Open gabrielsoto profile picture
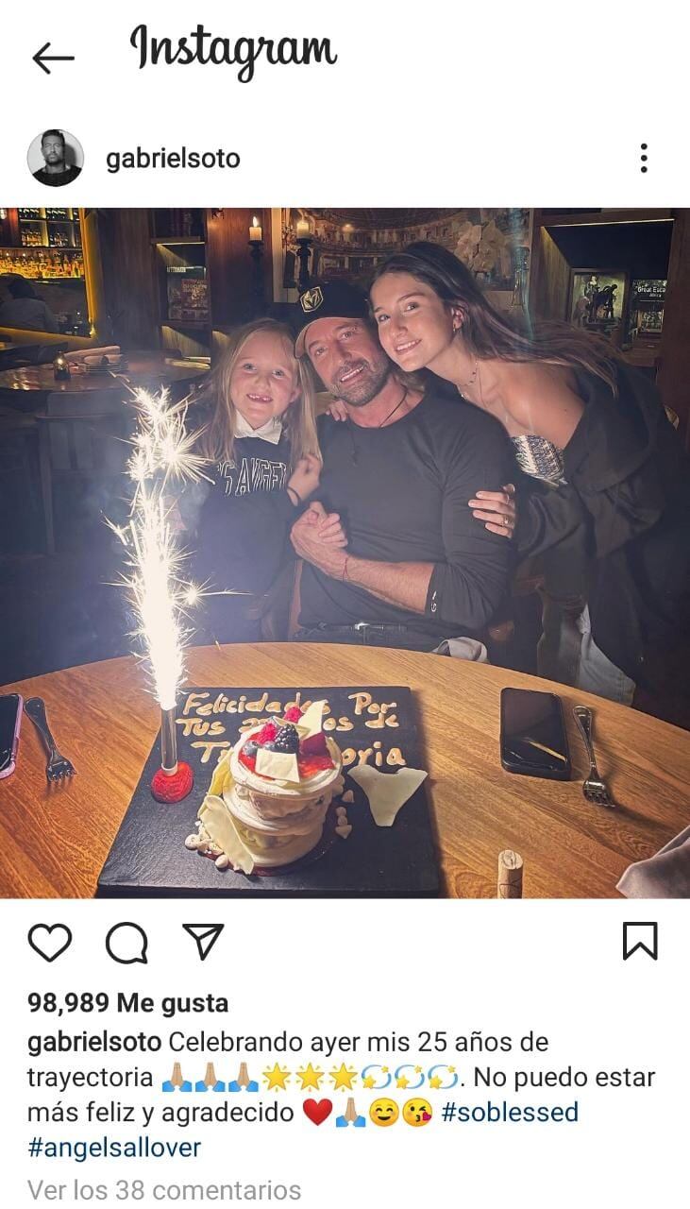 click(55, 158)
